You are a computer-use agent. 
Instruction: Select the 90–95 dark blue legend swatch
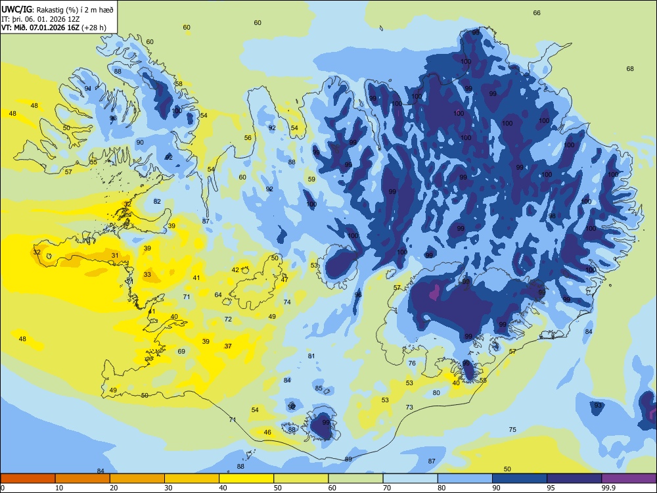(x=520, y=479)
